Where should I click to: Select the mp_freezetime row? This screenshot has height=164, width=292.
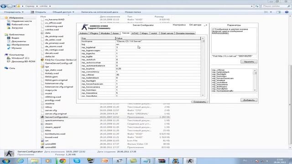141,93
